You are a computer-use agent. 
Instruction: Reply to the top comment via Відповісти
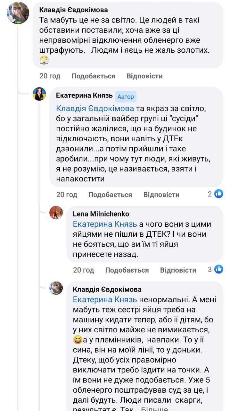pyautogui.click(x=144, y=76)
